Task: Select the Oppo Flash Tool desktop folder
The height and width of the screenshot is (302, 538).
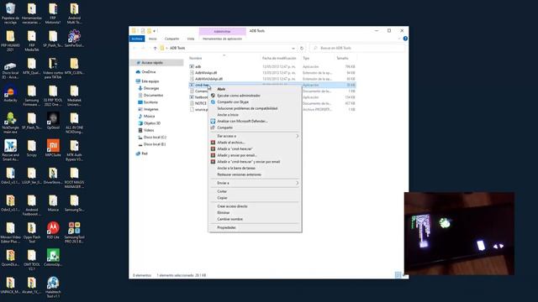Action: click(x=32, y=232)
